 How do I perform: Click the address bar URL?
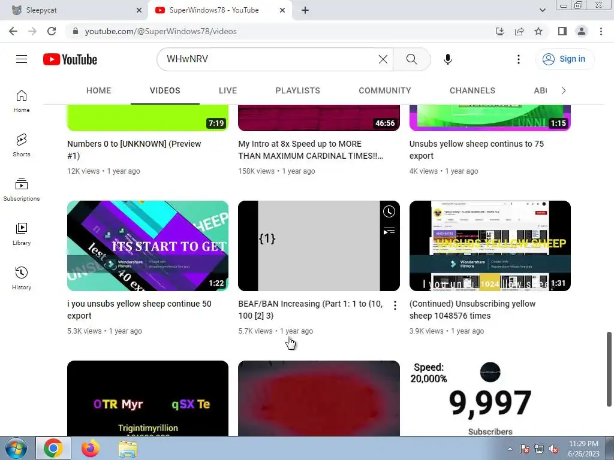tap(161, 31)
